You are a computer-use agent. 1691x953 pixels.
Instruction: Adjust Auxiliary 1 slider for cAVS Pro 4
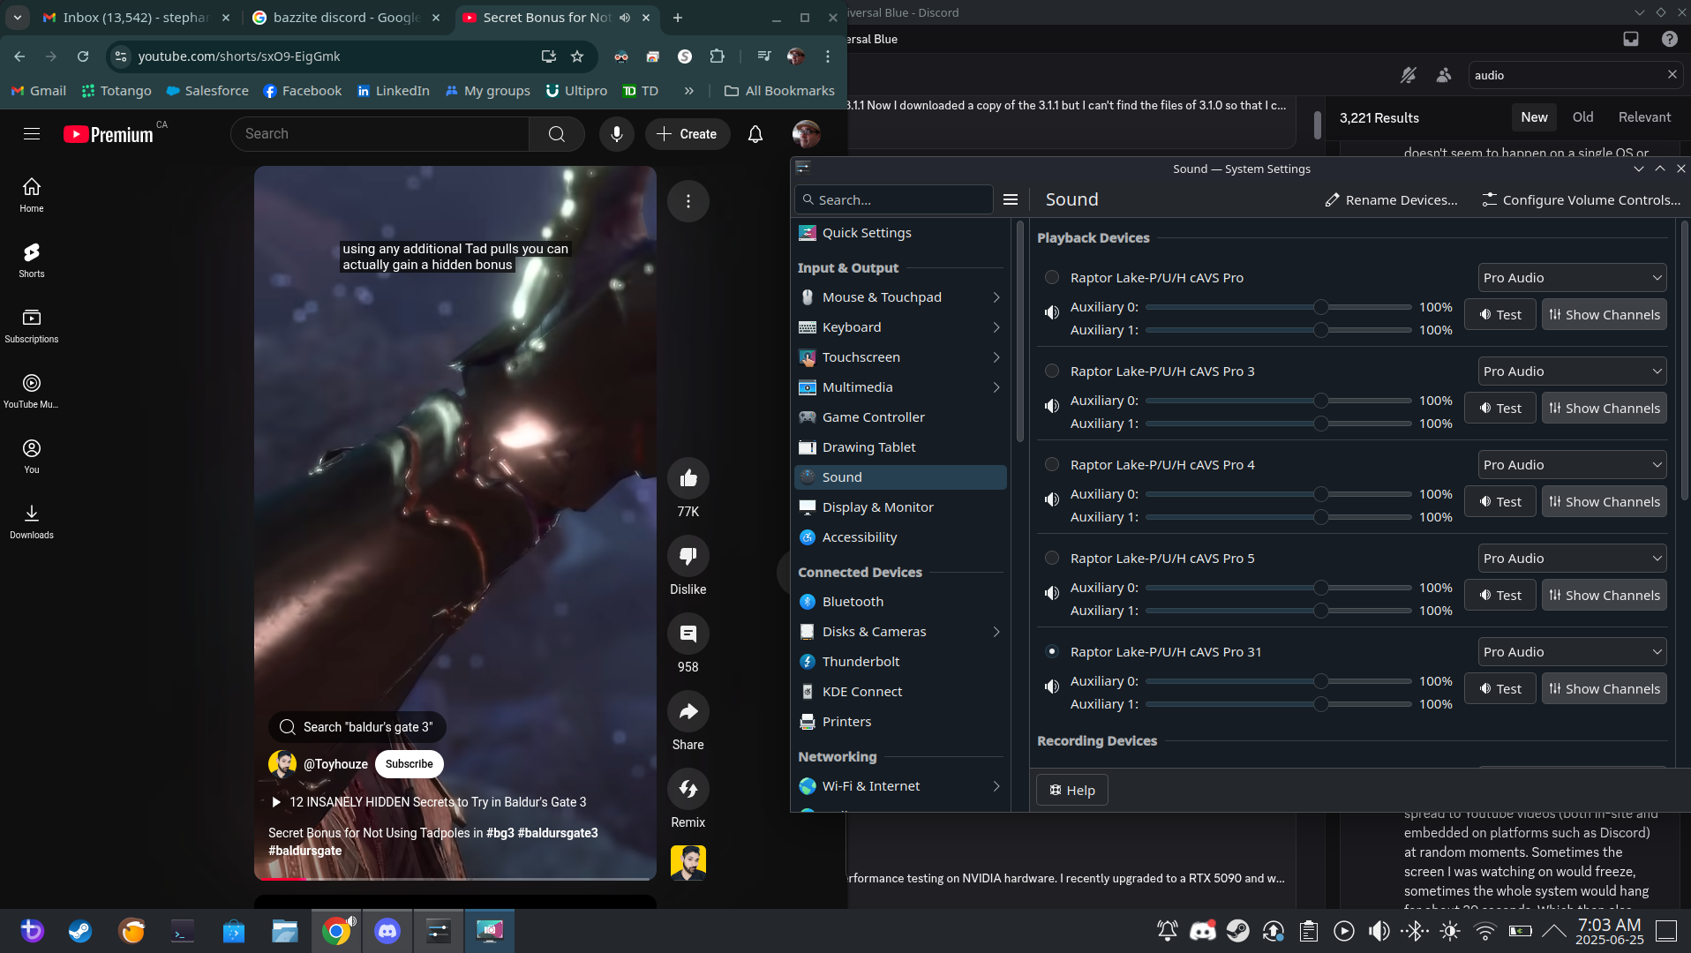1279,517
